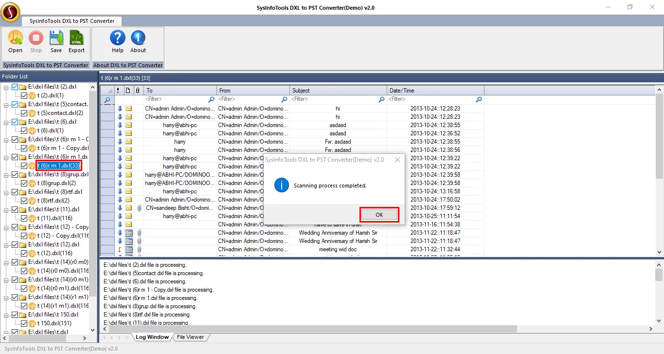Click the attachment paperclip column header
The image size is (664, 354).
pos(138,91)
